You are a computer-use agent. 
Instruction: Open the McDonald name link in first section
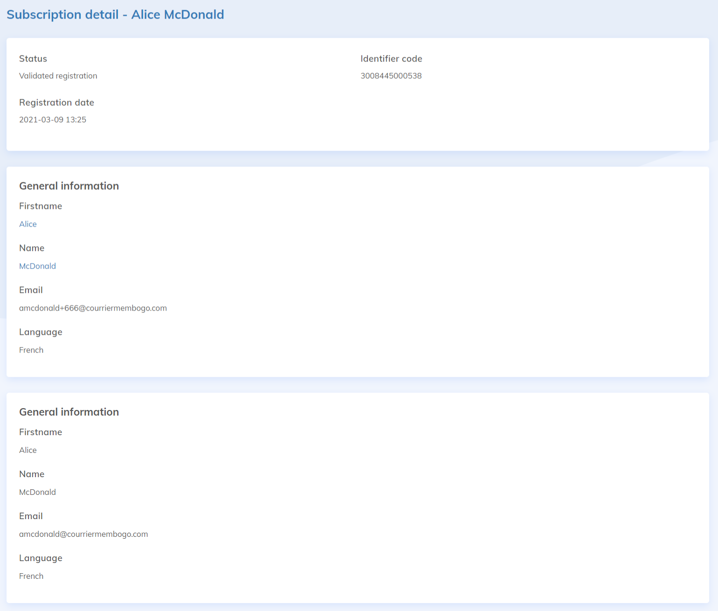click(x=37, y=266)
